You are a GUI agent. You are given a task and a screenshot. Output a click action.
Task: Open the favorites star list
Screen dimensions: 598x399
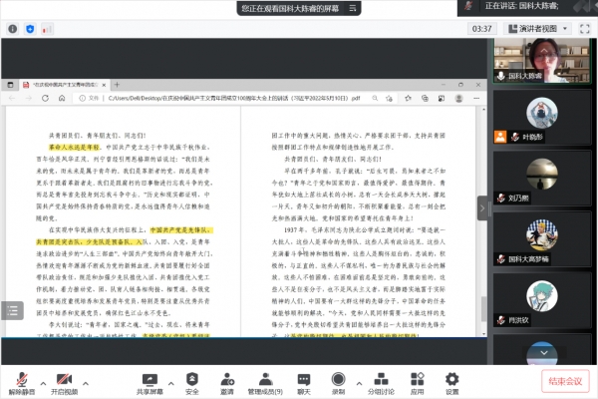(x=408, y=98)
